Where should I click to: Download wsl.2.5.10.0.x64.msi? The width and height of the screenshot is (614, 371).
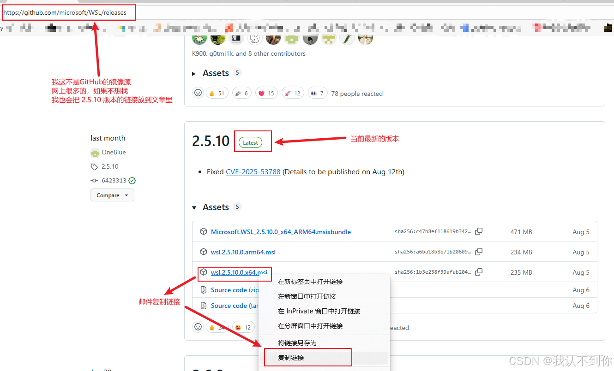click(x=239, y=272)
